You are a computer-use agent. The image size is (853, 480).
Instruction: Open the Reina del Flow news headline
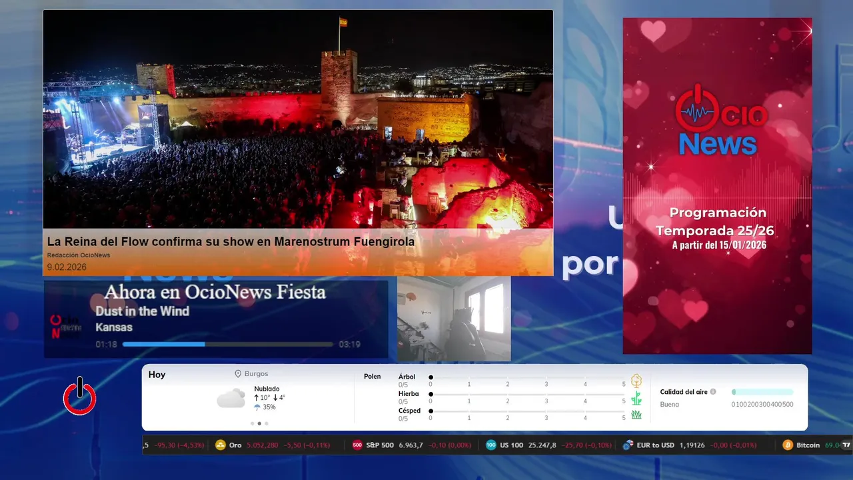click(x=231, y=241)
